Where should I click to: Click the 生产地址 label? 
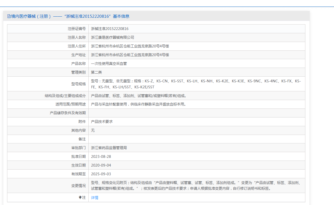pos(79,55)
